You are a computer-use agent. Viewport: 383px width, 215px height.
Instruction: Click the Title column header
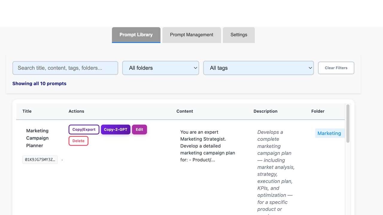click(27, 111)
